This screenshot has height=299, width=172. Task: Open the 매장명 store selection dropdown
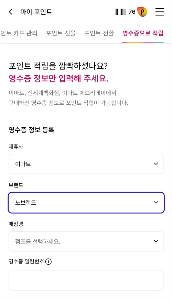pos(86,241)
